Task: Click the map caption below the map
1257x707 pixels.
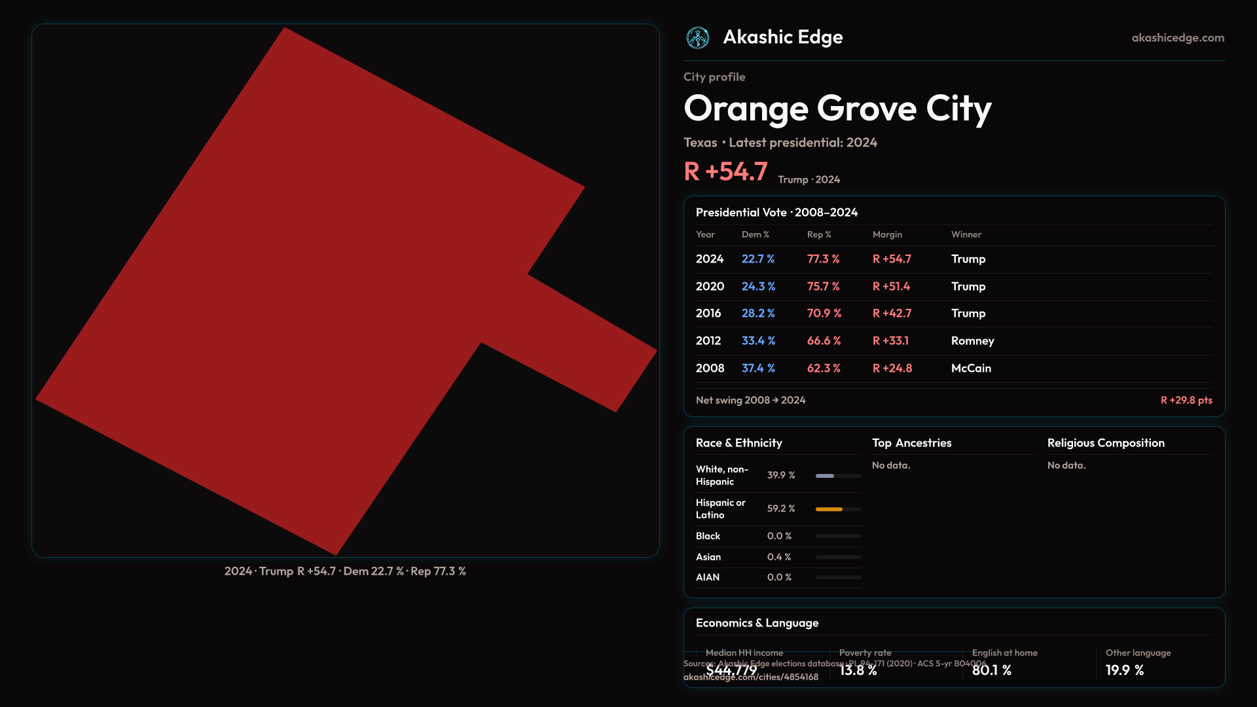Action: coord(345,571)
